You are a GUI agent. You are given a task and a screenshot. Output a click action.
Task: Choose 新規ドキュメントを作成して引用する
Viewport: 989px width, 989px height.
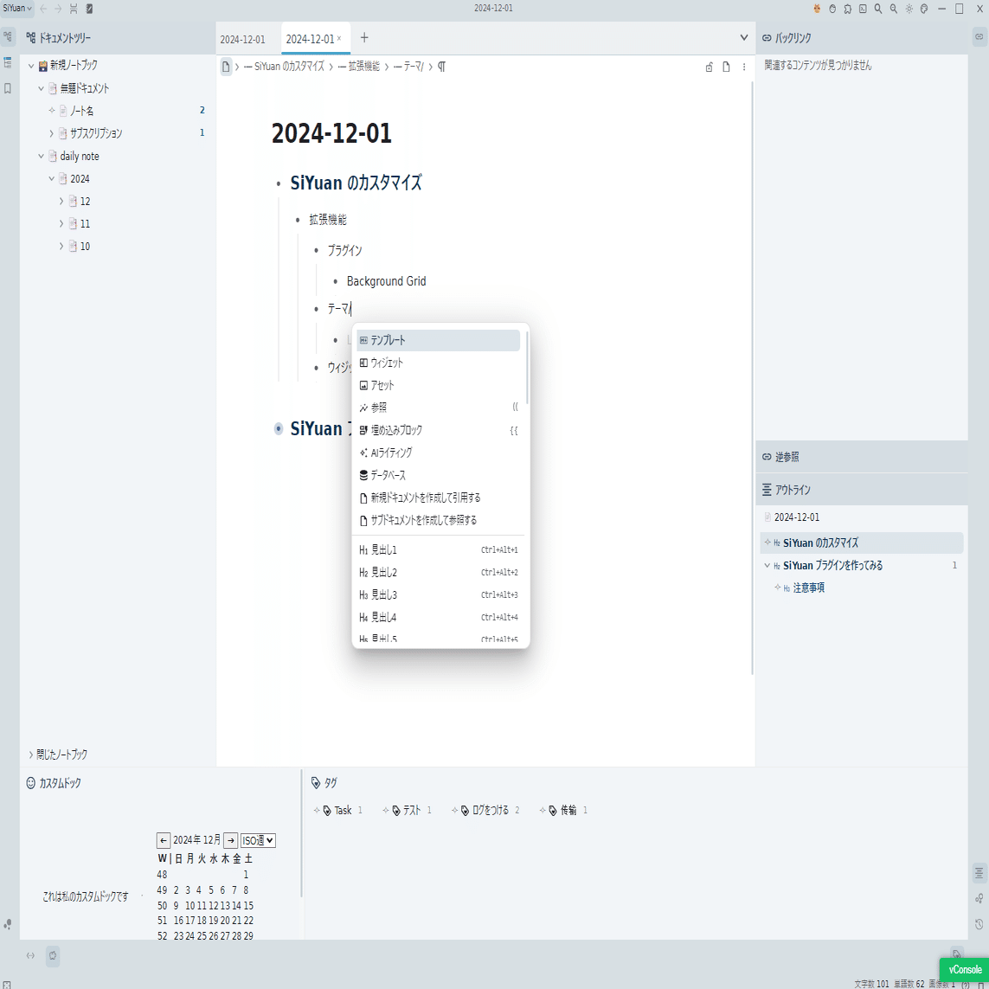(x=439, y=498)
